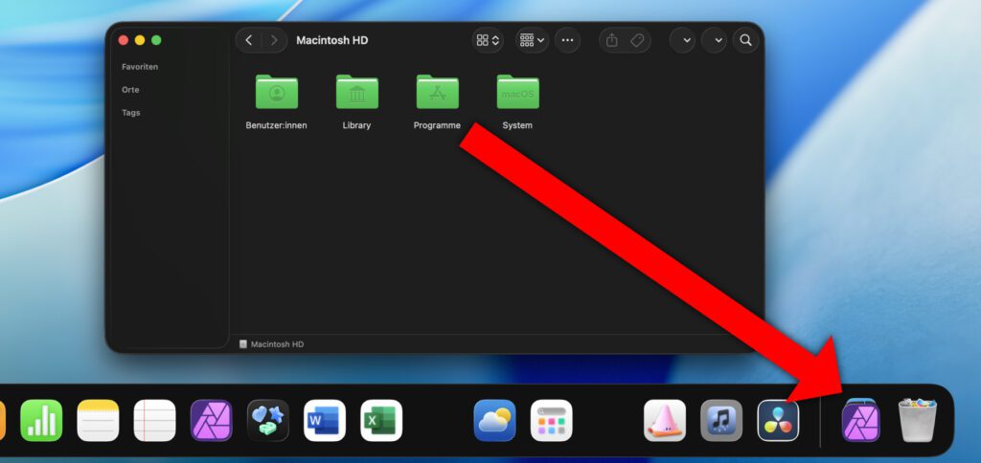This screenshot has height=463, width=981.
Task: Select the Library folder
Action: pos(356,93)
